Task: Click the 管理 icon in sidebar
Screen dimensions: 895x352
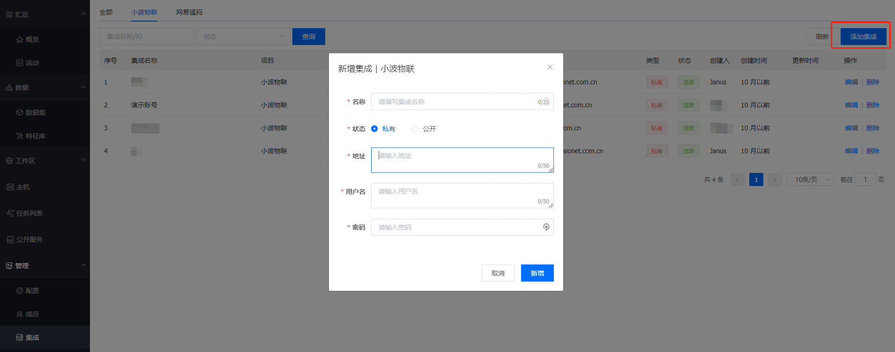Action: click(9, 266)
